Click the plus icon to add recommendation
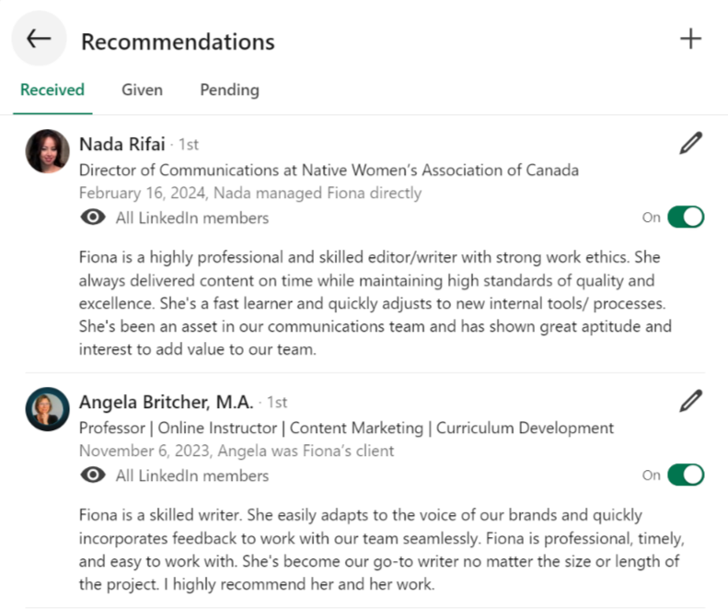Image resolution: width=728 pixels, height=609 pixels. [x=690, y=39]
